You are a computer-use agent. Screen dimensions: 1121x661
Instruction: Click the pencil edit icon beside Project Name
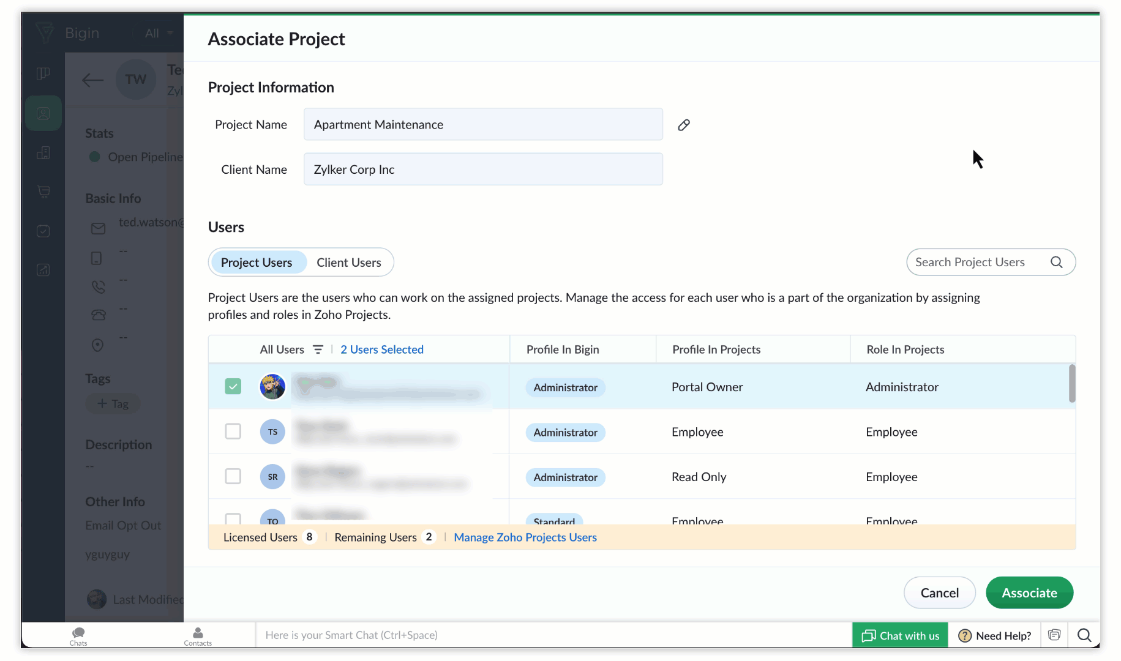point(684,125)
